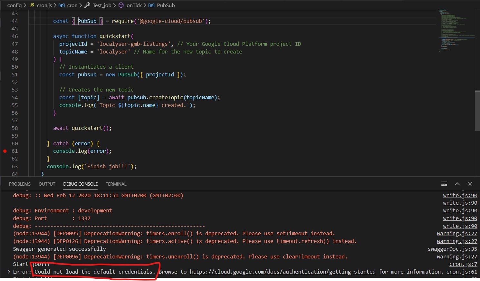The image size is (480, 281).
Task: Maximize the panel using the chevron icon
Action: click(457, 184)
